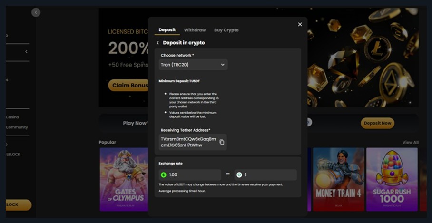Screen dimensions: 432x223
Task: Close the deposit dialog with X
Action: pyautogui.click(x=300, y=24)
